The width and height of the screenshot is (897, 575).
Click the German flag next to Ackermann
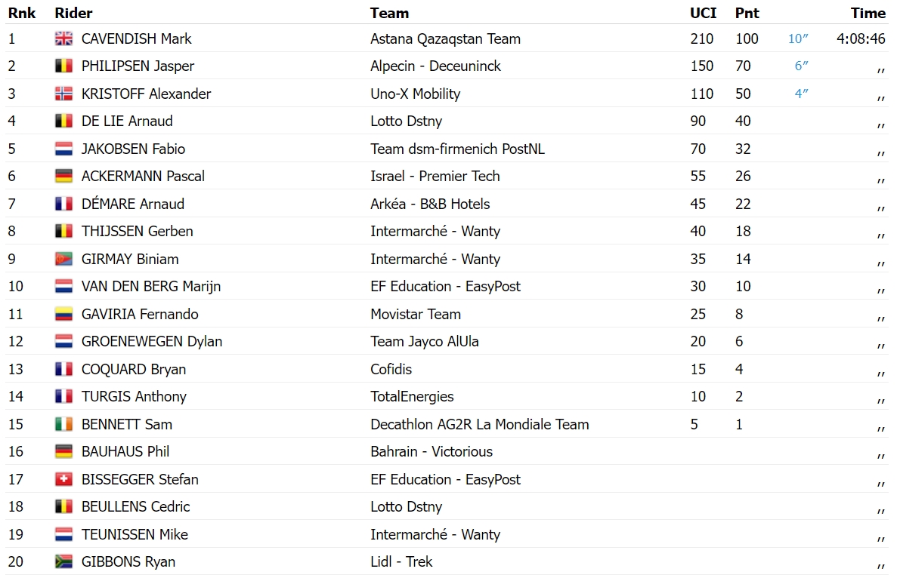[63, 176]
